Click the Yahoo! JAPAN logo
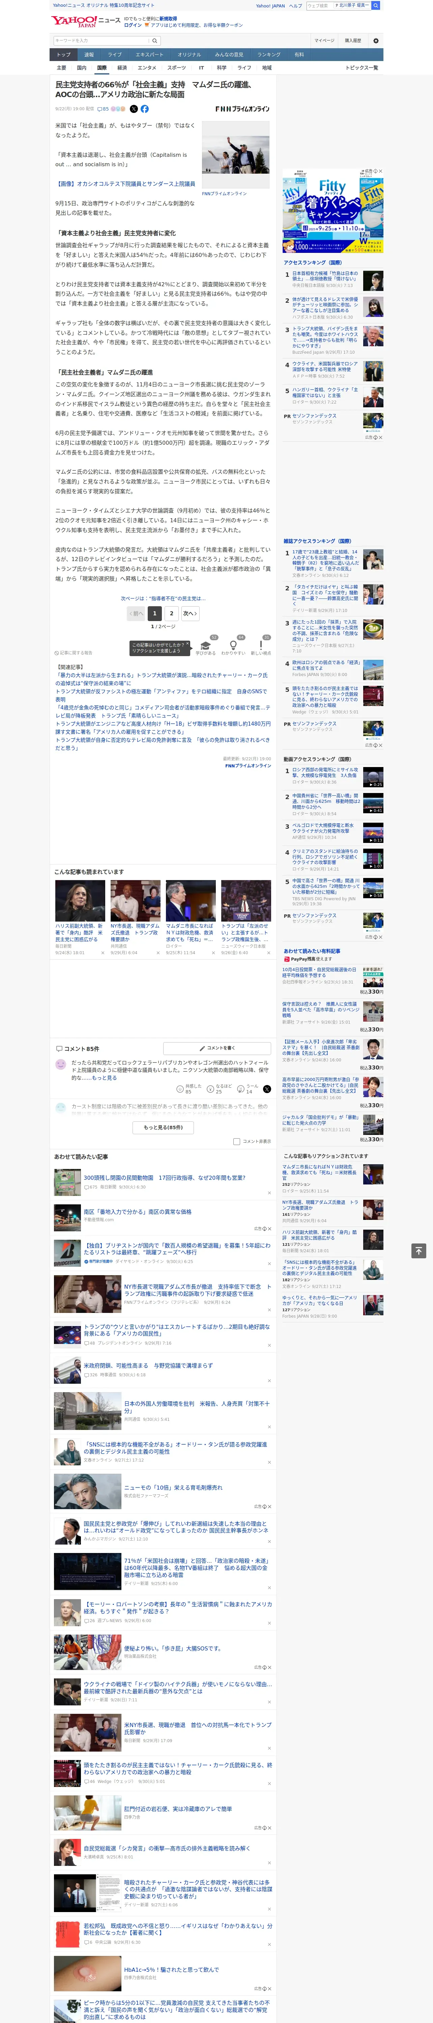The width and height of the screenshot is (433, 2023). tap(74, 21)
